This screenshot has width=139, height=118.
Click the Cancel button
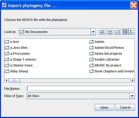pyautogui.click(x=125, y=107)
